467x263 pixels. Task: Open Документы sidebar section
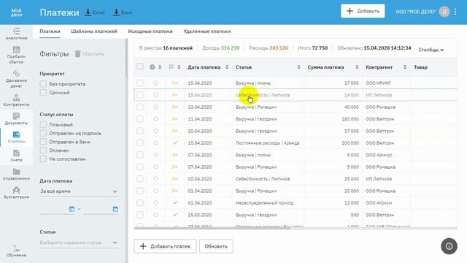coord(16,119)
